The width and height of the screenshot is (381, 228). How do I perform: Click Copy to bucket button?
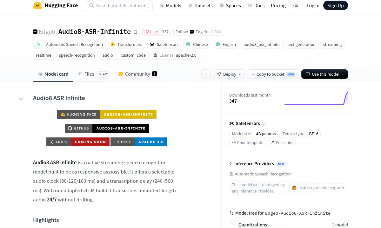pyautogui.click(x=273, y=74)
